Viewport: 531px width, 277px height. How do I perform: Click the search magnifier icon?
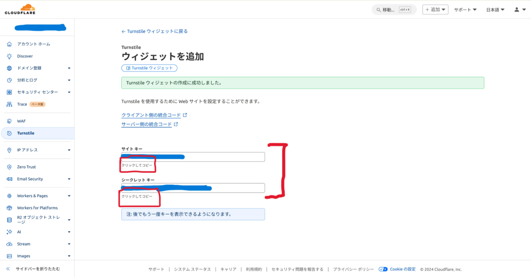point(379,10)
